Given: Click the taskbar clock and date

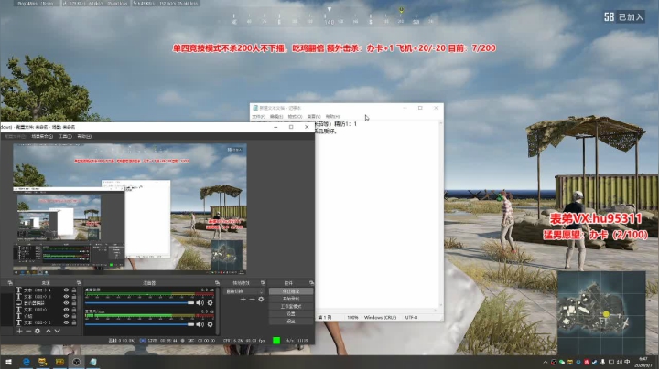Looking at the screenshot, I should [643, 362].
